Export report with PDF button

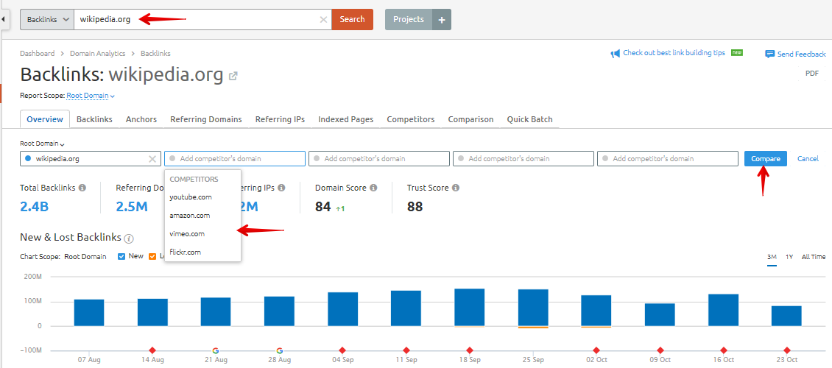click(x=812, y=74)
